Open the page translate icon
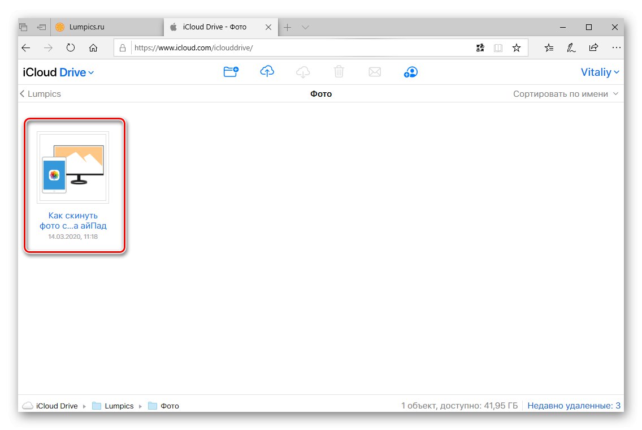The width and height of the screenshot is (642, 430). (480, 48)
